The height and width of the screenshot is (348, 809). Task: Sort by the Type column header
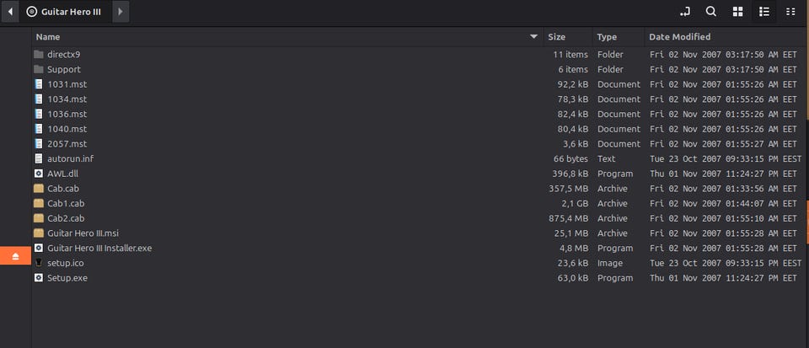[618, 36]
